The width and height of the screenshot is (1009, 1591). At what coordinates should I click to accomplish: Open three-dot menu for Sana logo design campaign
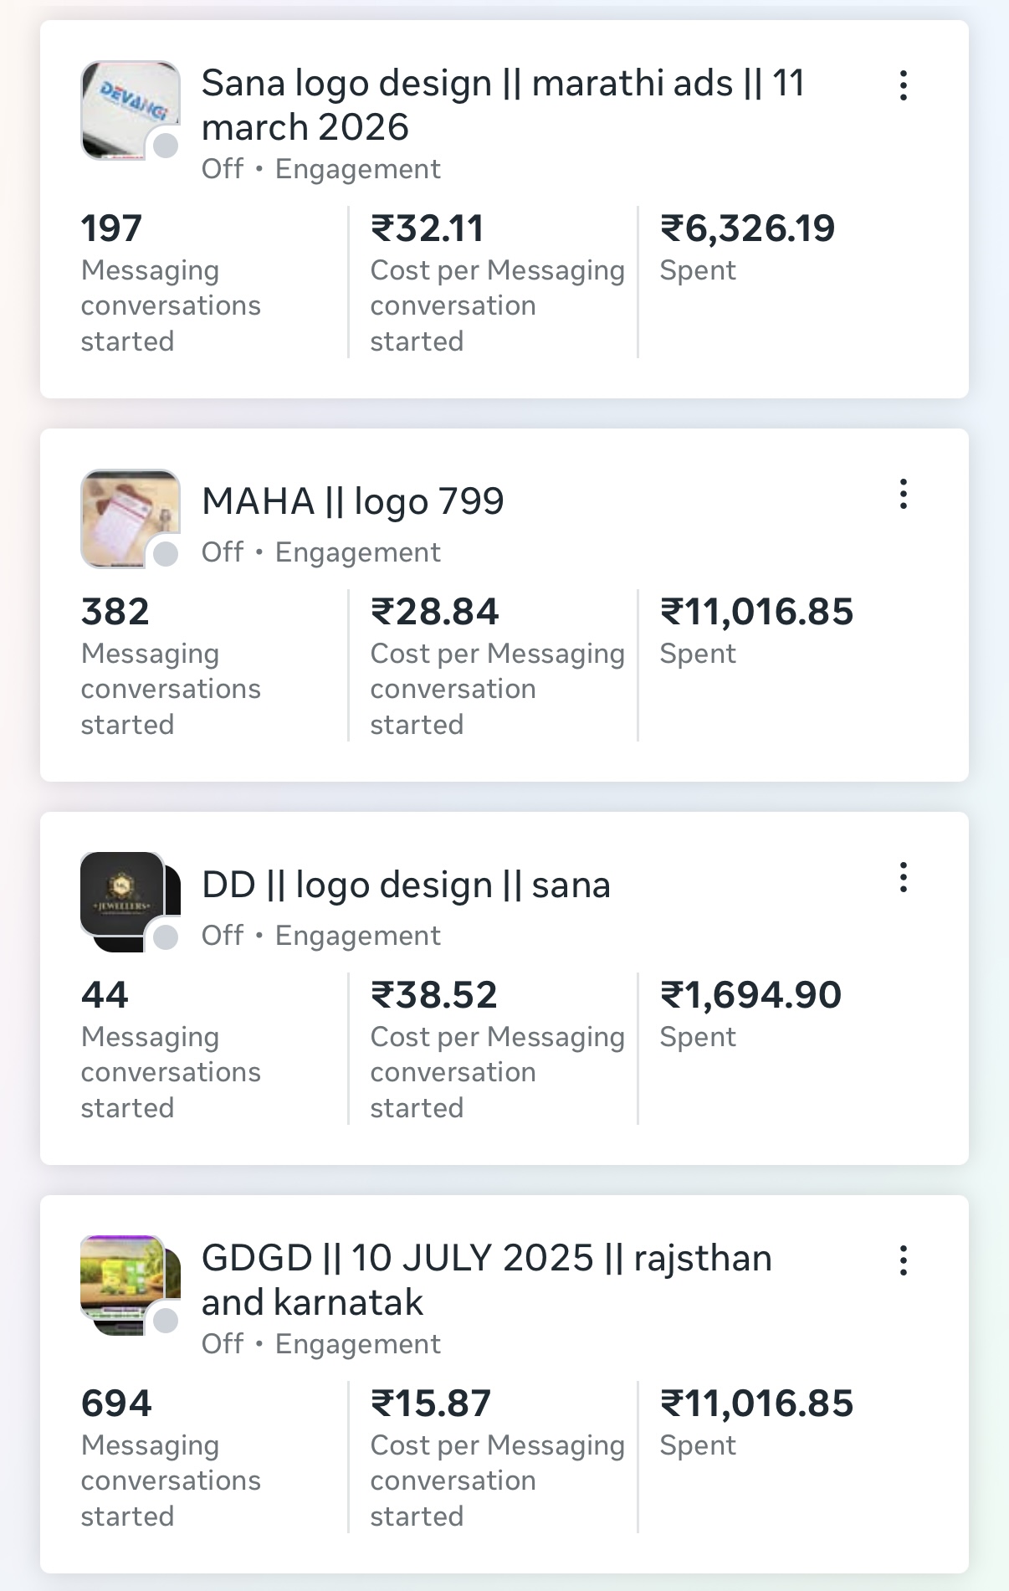pyautogui.click(x=904, y=85)
